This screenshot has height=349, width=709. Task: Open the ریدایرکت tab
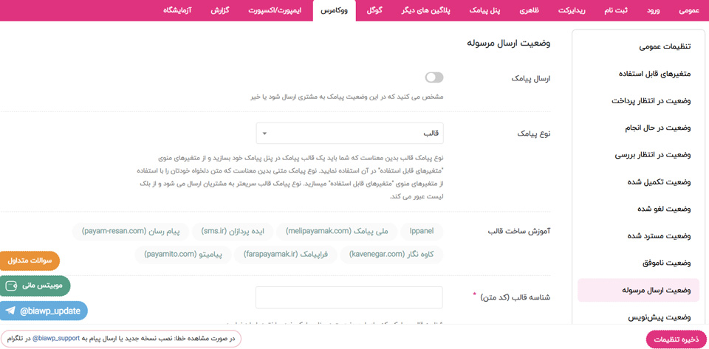572,10
